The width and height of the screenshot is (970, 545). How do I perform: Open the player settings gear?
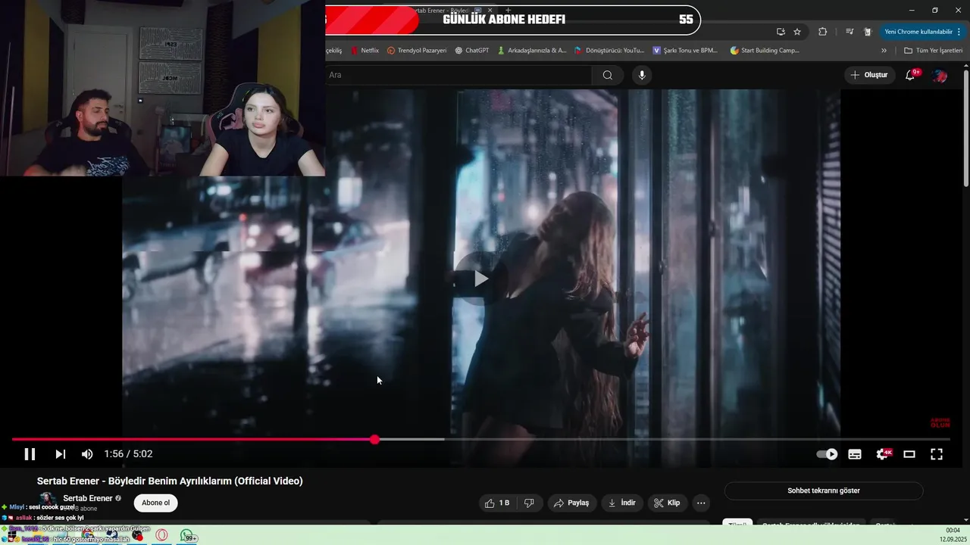click(883, 454)
